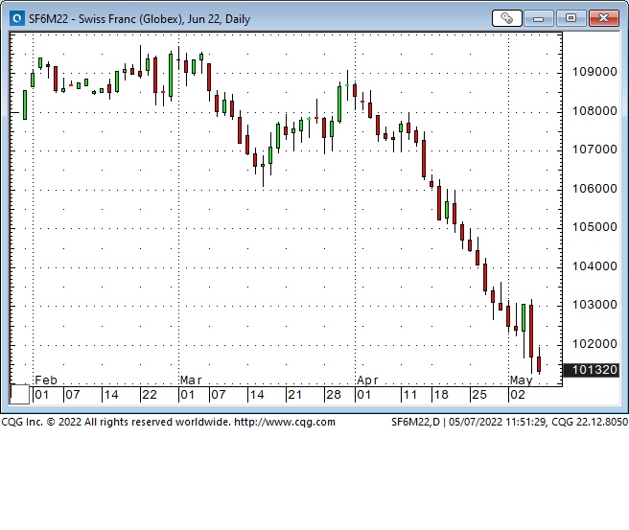This screenshot has height=530, width=629.
Task: Click the SF6M22,D timestamp status text
Action: point(509,422)
